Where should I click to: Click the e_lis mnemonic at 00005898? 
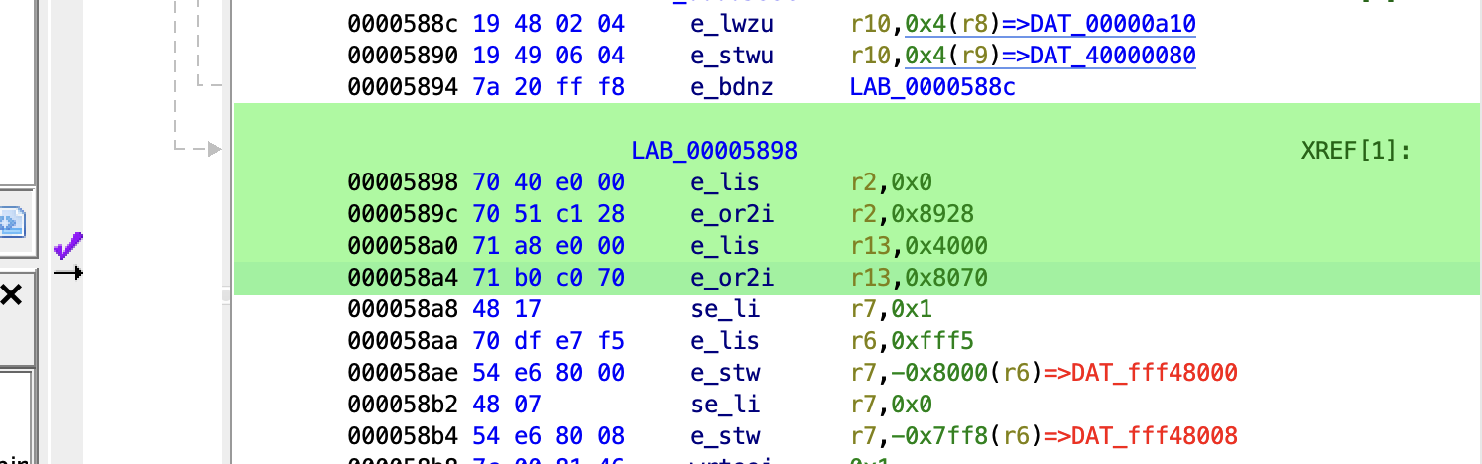pyautogui.click(x=724, y=182)
